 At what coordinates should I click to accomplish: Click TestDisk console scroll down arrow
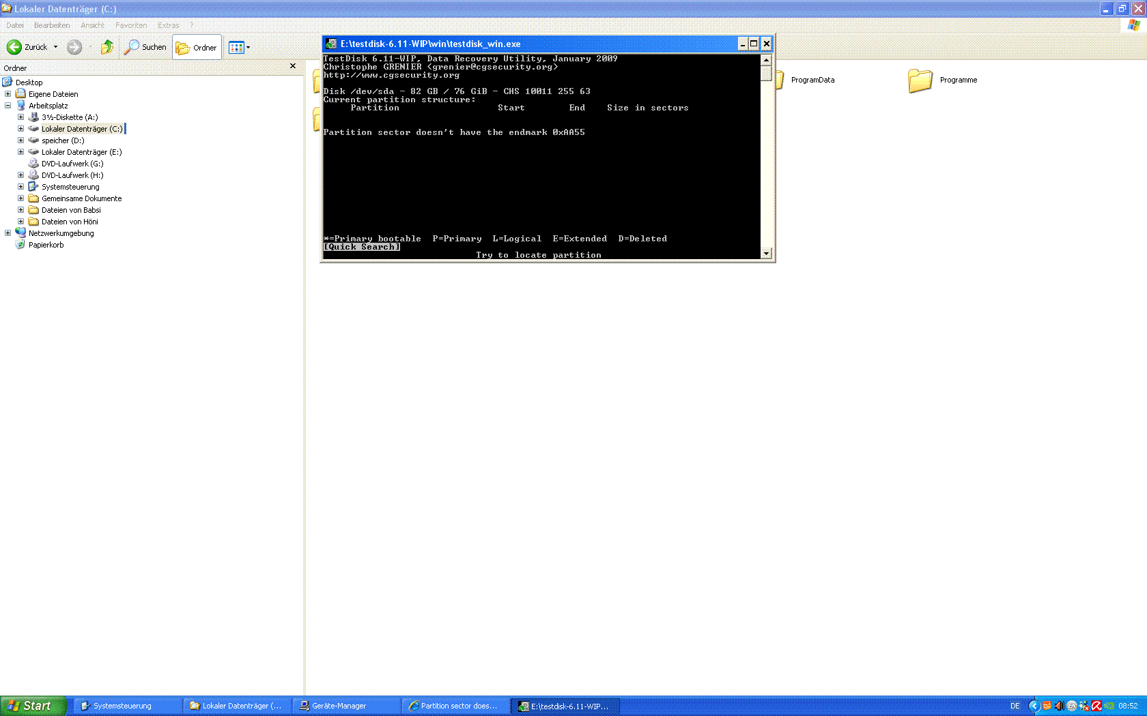coord(766,253)
